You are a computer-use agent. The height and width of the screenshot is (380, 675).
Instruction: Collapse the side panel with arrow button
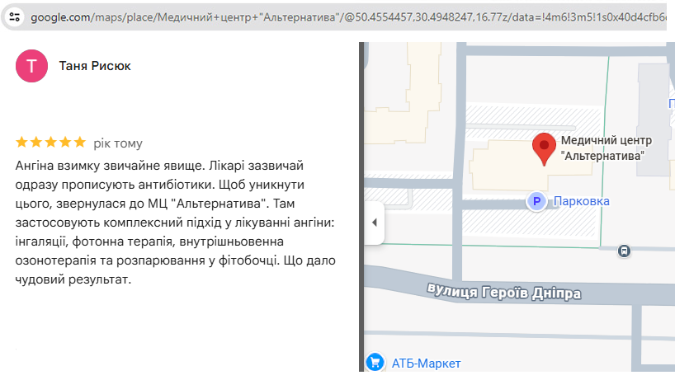click(374, 223)
